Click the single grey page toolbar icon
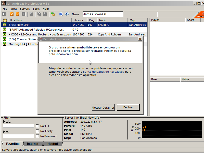 [31, 14]
